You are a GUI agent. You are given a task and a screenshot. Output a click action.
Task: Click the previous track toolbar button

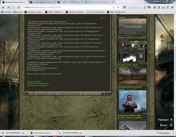(130, 7)
